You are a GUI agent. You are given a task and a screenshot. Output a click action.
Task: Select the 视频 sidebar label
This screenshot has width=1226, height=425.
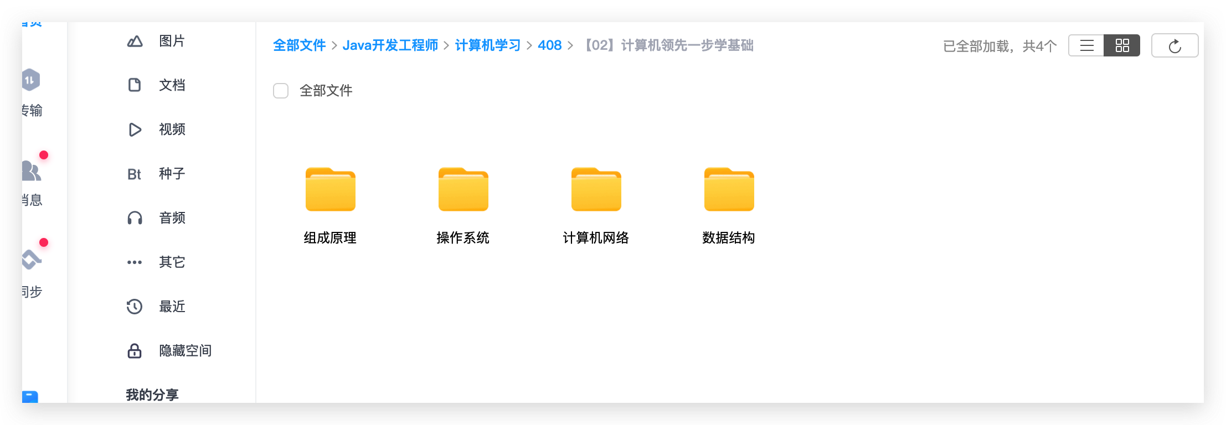tap(172, 129)
